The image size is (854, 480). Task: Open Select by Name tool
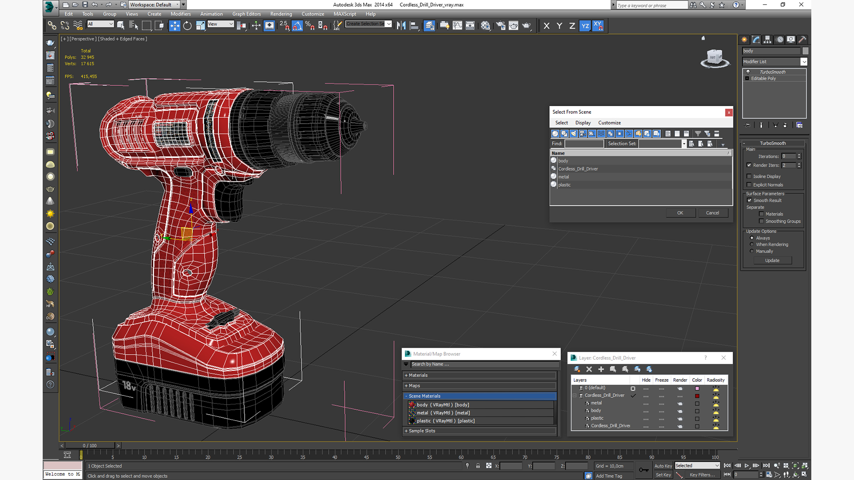(133, 26)
